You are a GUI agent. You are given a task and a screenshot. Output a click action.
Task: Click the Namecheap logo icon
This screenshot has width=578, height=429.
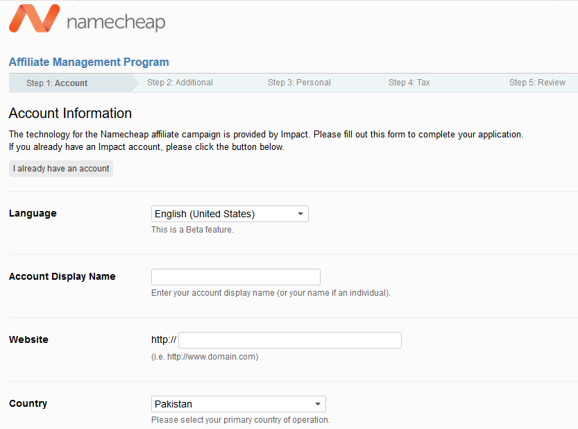34,19
